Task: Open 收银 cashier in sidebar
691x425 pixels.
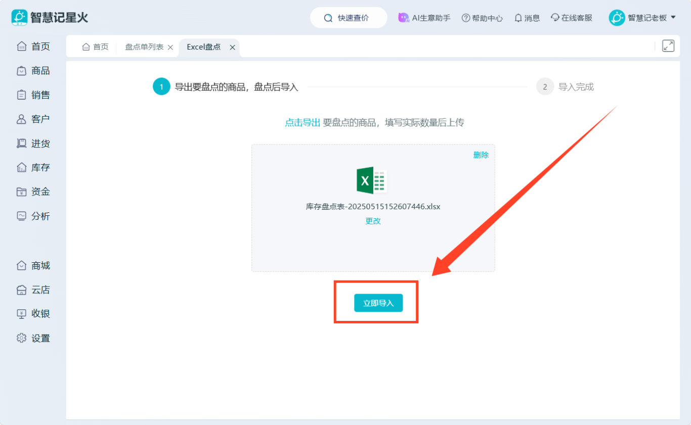Action: click(x=33, y=314)
